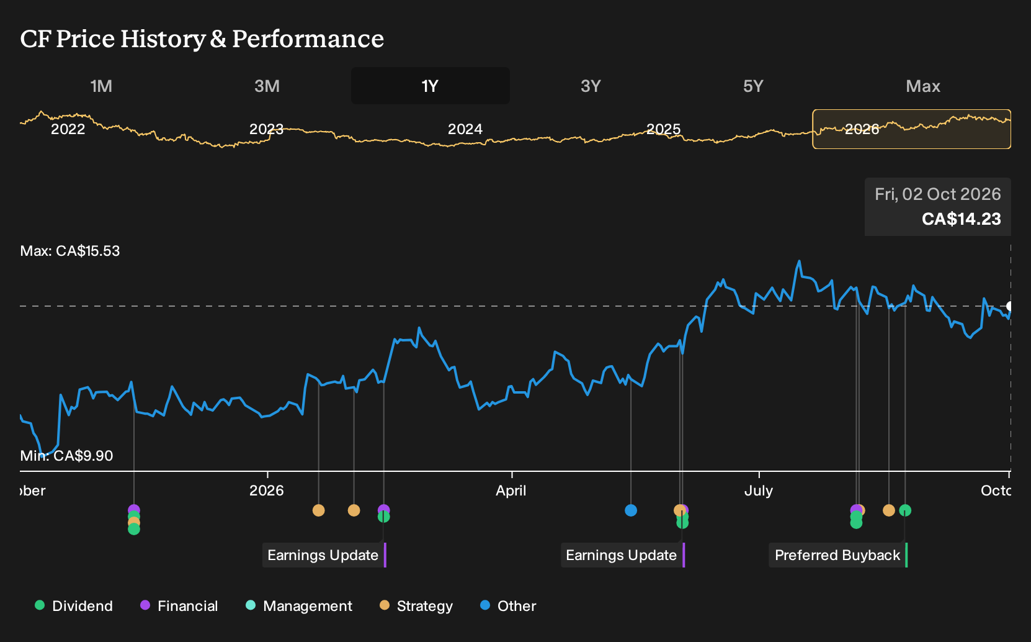Click the 2022 area of the overview chart
The width and height of the screenshot is (1031, 642).
point(68,129)
